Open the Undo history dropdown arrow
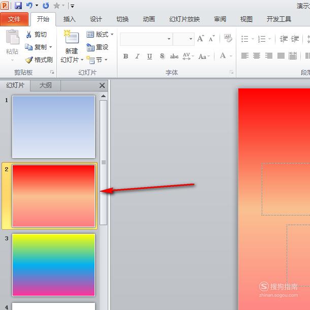The image size is (310, 310). point(37,6)
